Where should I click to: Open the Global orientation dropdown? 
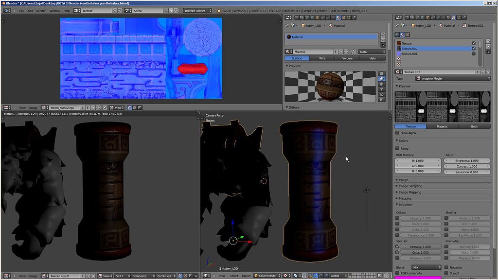click(x=338, y=276)
